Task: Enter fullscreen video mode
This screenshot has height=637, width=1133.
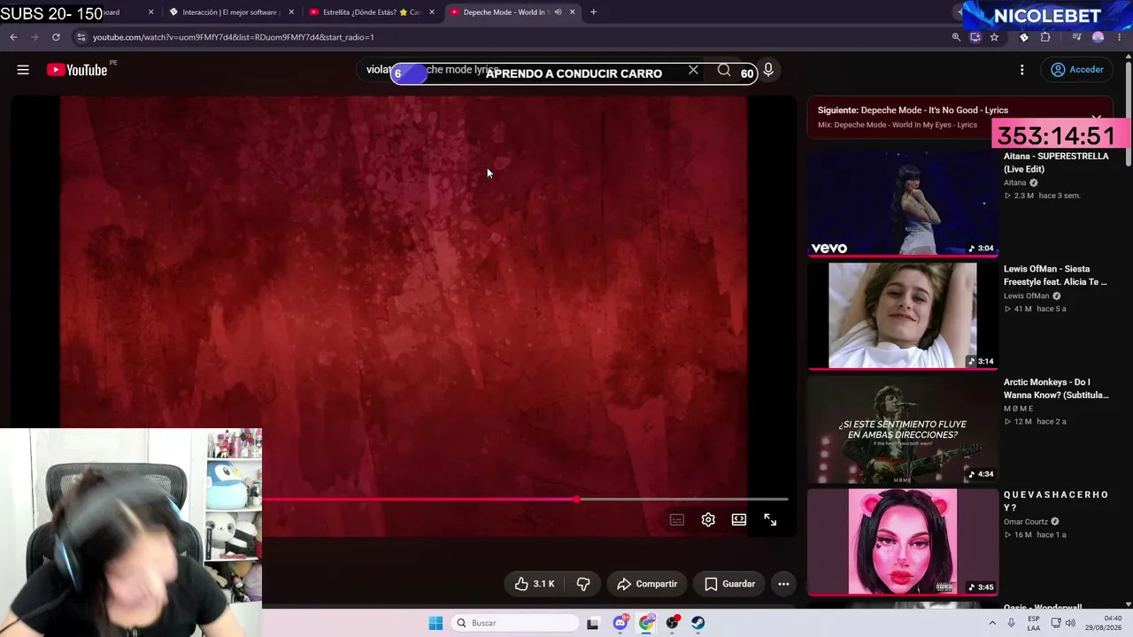Action: click(770, 519)
